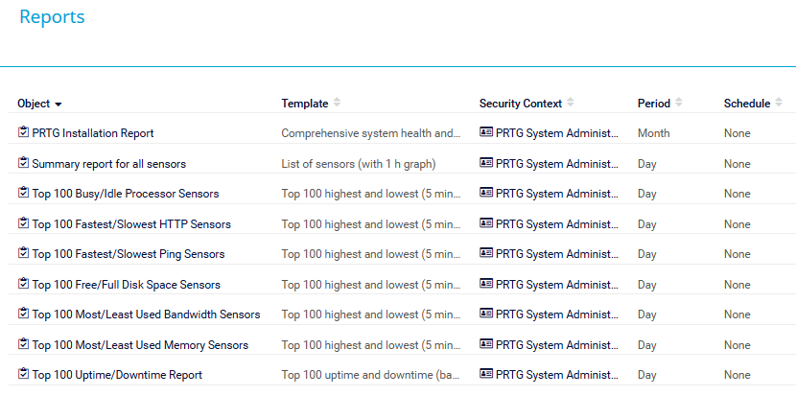The height and width of the screenshot is (396, 796).
Task: Open Top 100 Busy/Idle Processor Sensors report
Action: [x=126, y=194]
